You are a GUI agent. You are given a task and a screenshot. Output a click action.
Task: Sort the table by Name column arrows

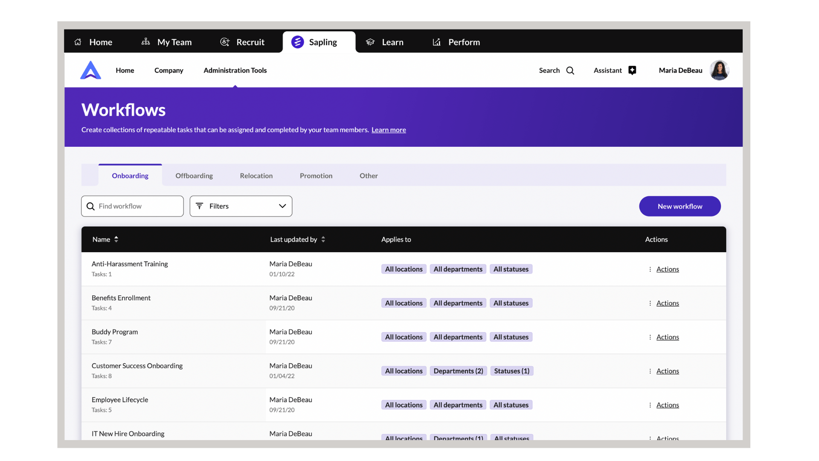116,239
